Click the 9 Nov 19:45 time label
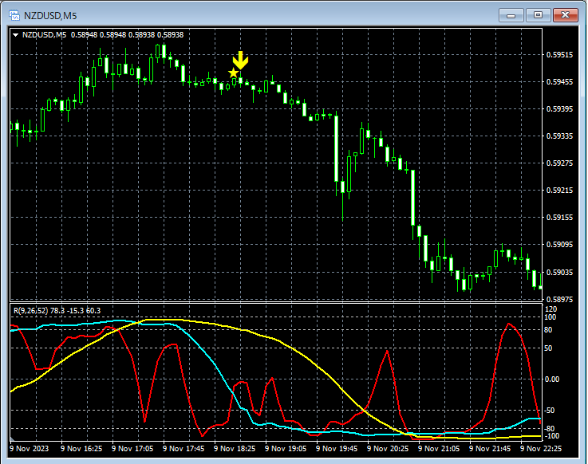Viewport: 588px width, 464px height. (337, 448)
